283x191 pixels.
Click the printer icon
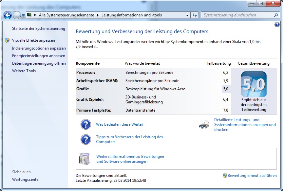click(x=204, y=124)
